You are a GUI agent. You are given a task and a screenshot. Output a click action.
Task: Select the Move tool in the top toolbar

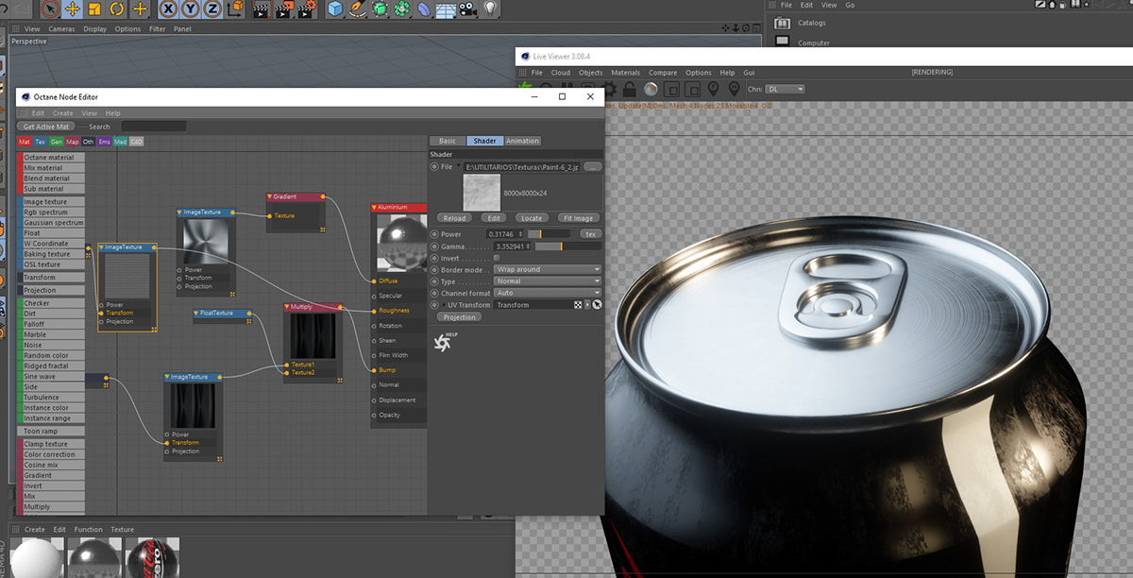pyautogui.click(x=74, y=10)
